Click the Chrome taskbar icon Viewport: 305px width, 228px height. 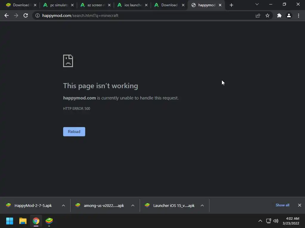[x=36, y=221]
